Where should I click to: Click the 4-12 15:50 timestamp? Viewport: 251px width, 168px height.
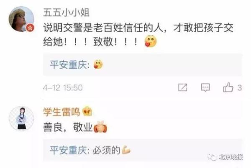63,88
